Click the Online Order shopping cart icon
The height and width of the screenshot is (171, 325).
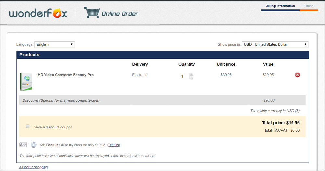92,13
